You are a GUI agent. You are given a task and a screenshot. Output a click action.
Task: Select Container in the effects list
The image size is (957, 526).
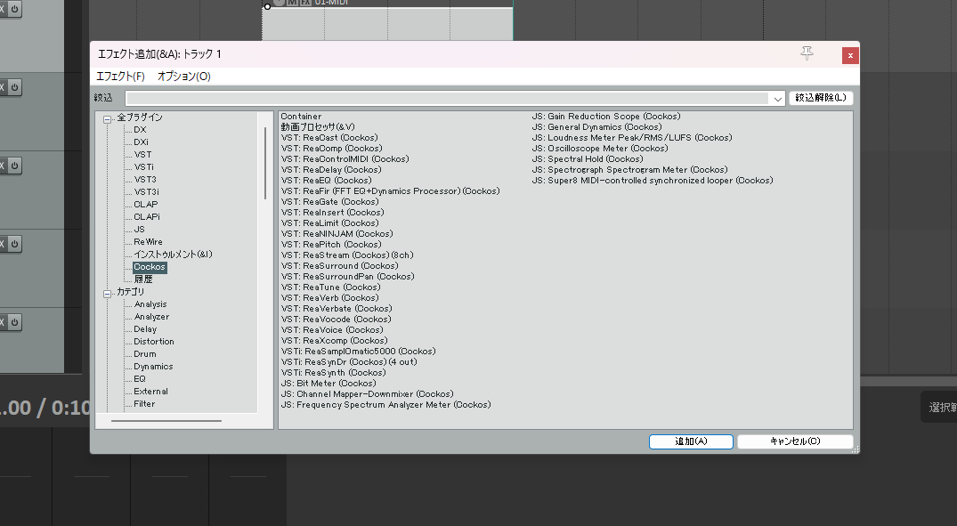point(301,117)
